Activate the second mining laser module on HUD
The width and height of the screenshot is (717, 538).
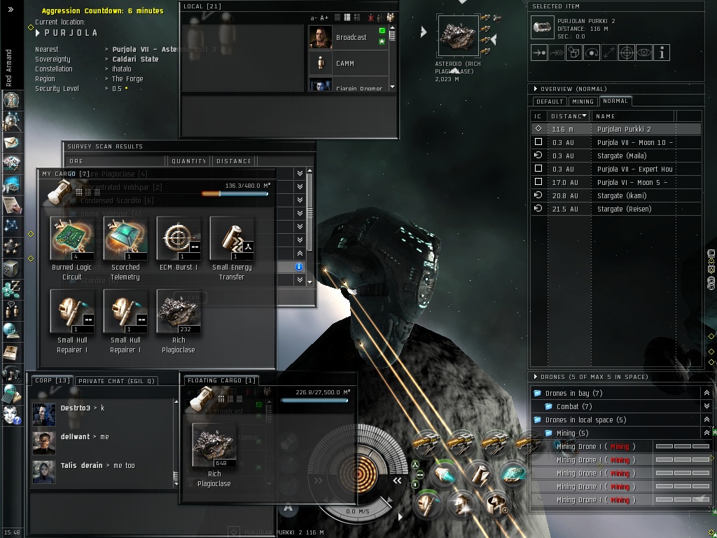[461, 443]
